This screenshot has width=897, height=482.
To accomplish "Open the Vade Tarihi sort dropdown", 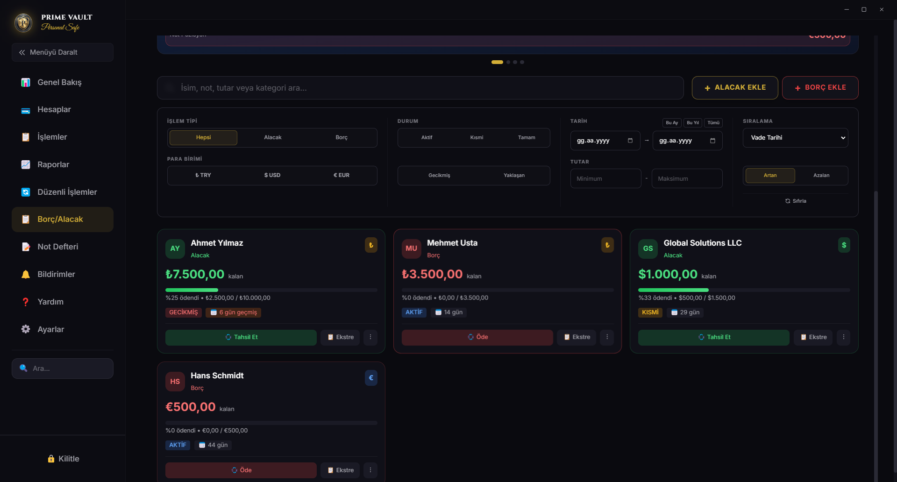I will point(795,138).
